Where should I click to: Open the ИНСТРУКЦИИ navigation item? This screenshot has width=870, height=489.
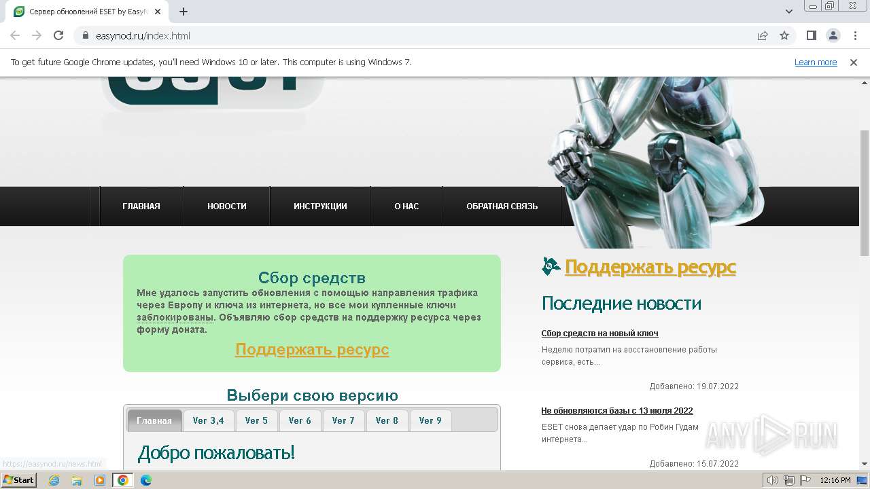[x=320, y=206]
